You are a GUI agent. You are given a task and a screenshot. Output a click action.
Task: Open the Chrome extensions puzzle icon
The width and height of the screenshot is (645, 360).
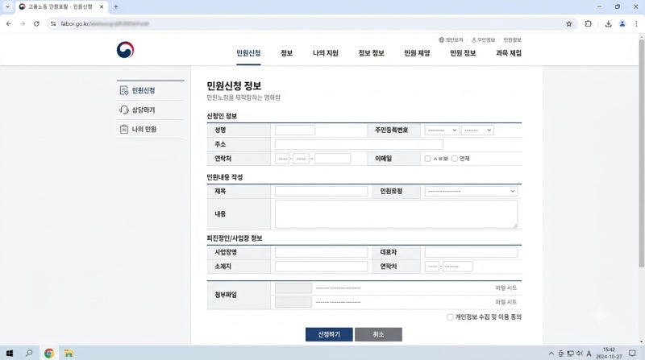pos(589,24)
